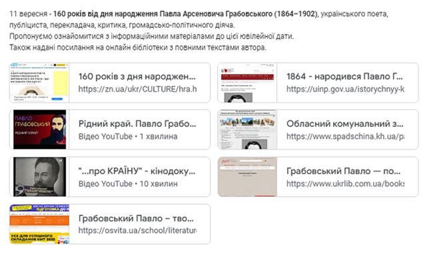The image size is (427, 256).
Task: Open '"...про КРАЇНУ" - кінодоку...' video title
Action: pos(137,171)
